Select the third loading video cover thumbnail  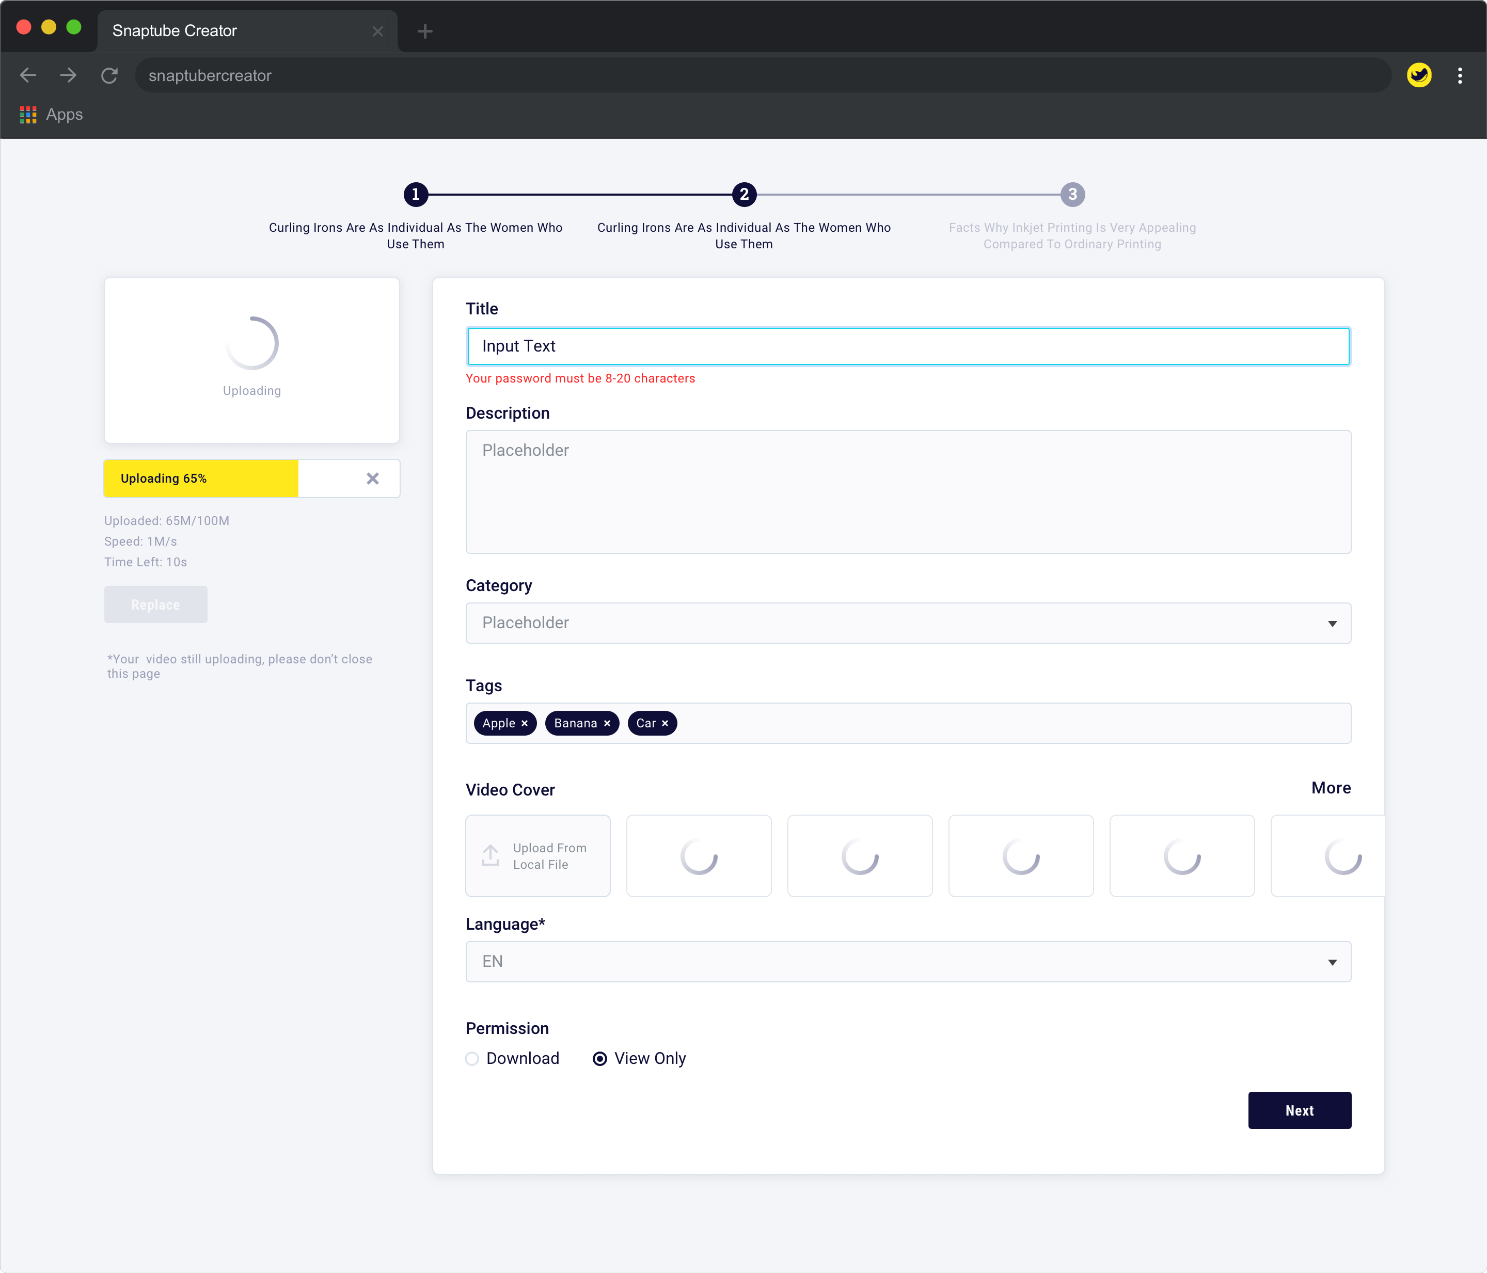1021,855
